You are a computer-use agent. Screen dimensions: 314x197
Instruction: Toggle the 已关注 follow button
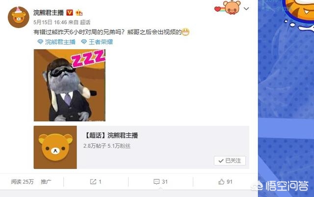click(230, 161)
